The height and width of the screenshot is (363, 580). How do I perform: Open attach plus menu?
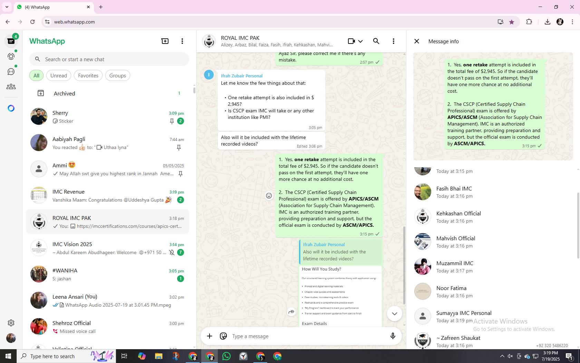point(210,336)
